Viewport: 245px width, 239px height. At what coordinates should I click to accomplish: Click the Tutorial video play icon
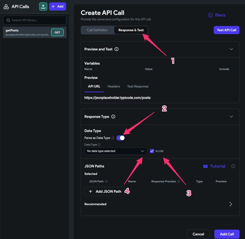[x=205, y=166]
